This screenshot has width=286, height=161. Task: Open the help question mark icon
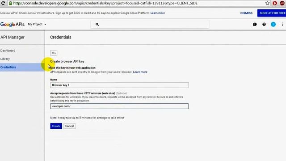(264, 24)
